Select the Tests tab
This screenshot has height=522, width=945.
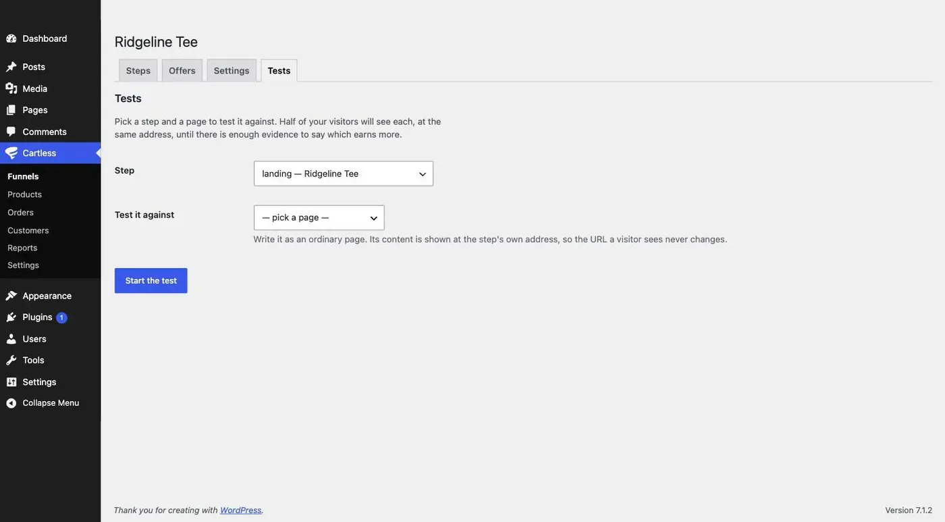click(279, 71)
